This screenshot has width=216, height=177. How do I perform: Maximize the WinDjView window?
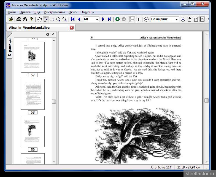(x=192, y=4)
